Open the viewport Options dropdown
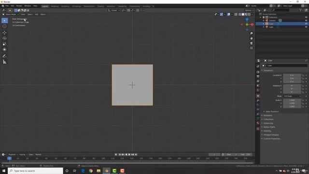 249,10
